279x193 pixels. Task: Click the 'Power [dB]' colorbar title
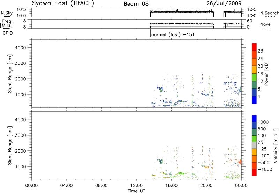pos(266,74)
